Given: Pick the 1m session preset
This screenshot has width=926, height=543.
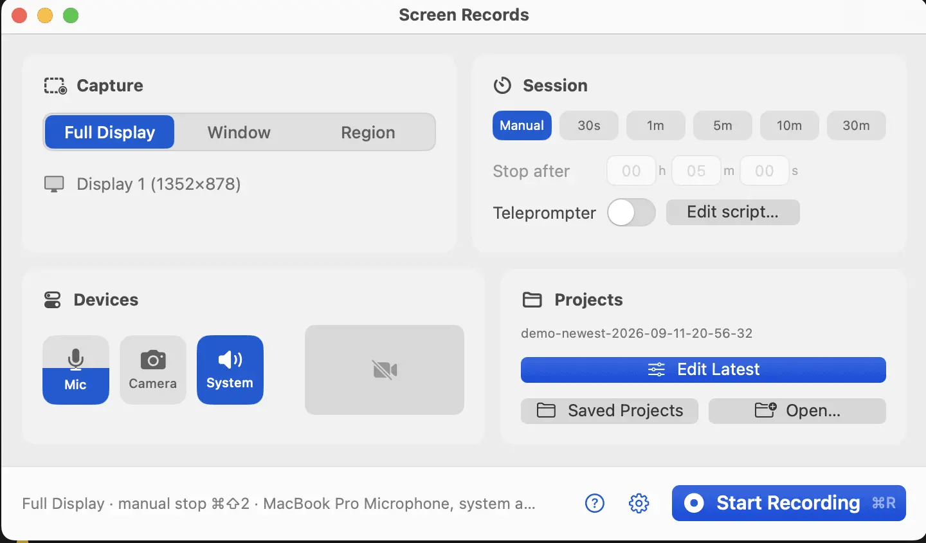Looking at the screenshot, I should [656, 125].
